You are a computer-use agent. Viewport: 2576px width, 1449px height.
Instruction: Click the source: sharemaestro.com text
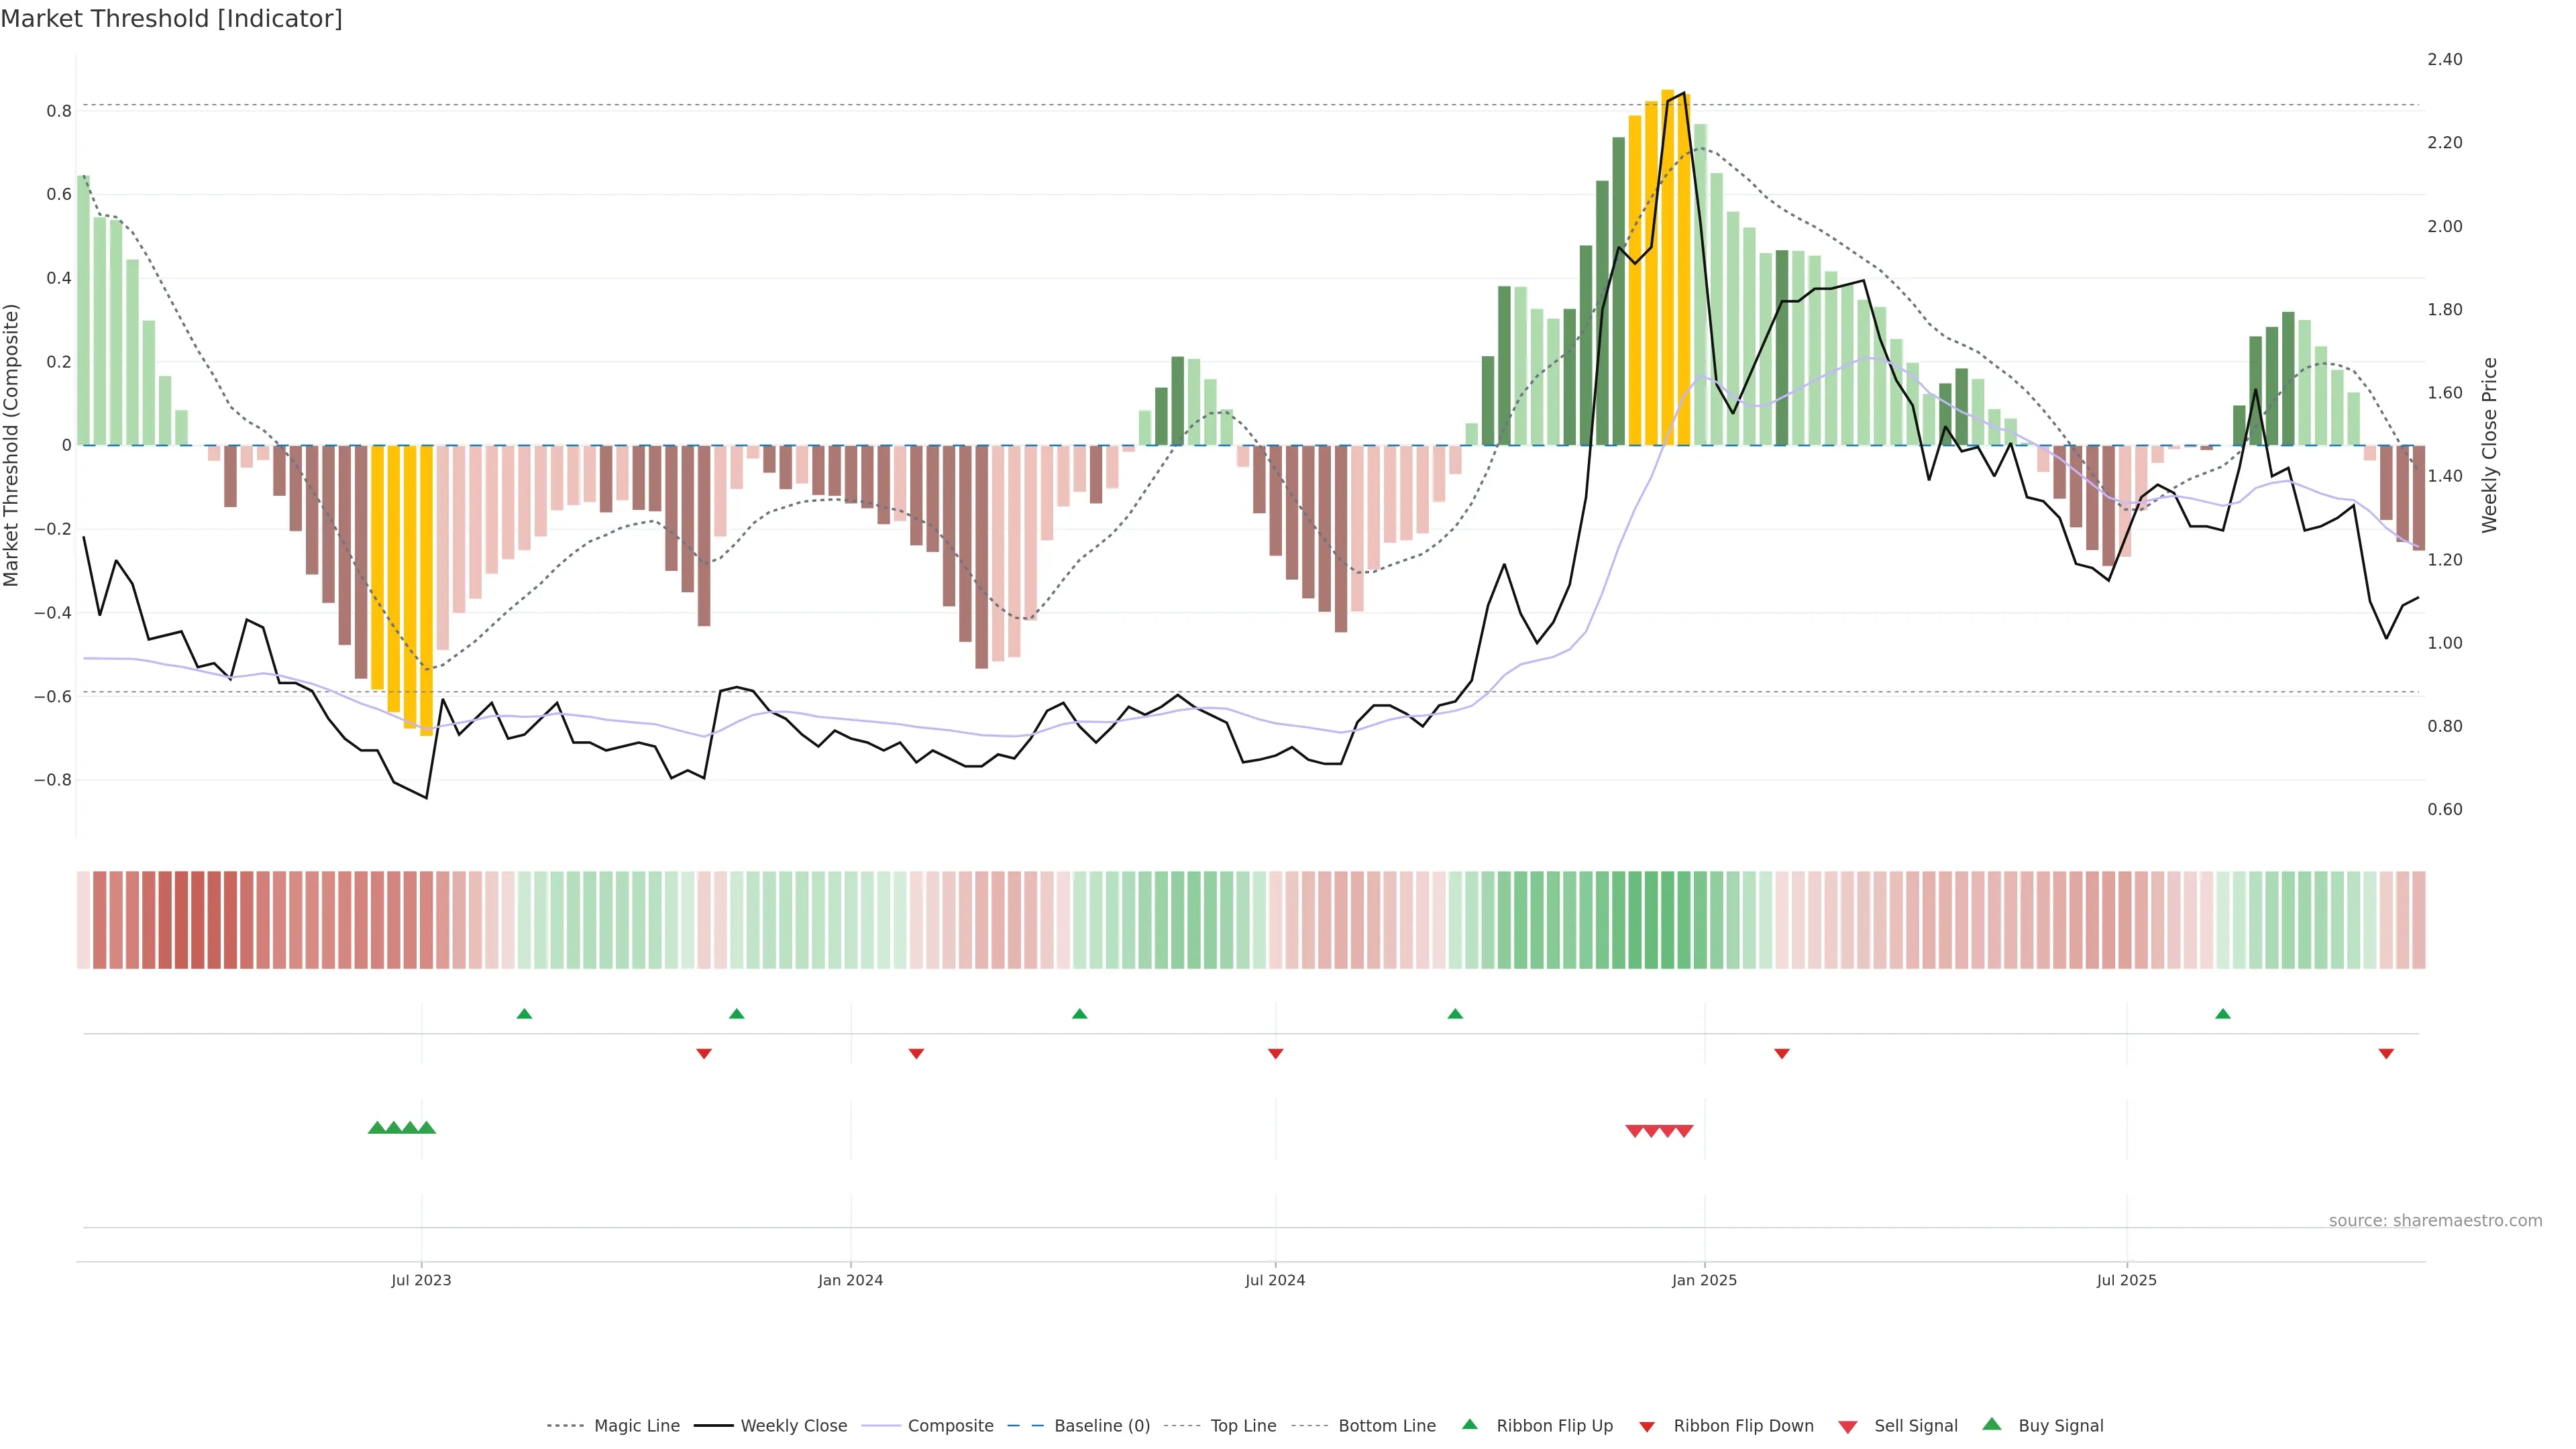[2435, 1220]
